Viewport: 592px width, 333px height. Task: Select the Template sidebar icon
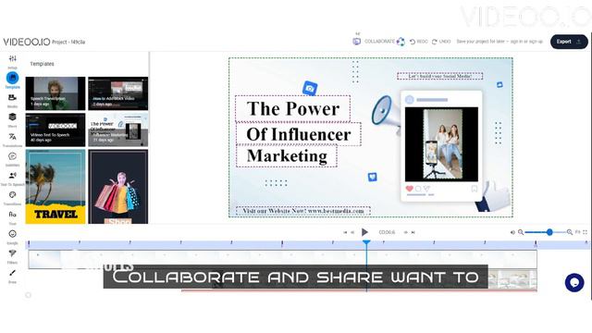pos(12,78)
